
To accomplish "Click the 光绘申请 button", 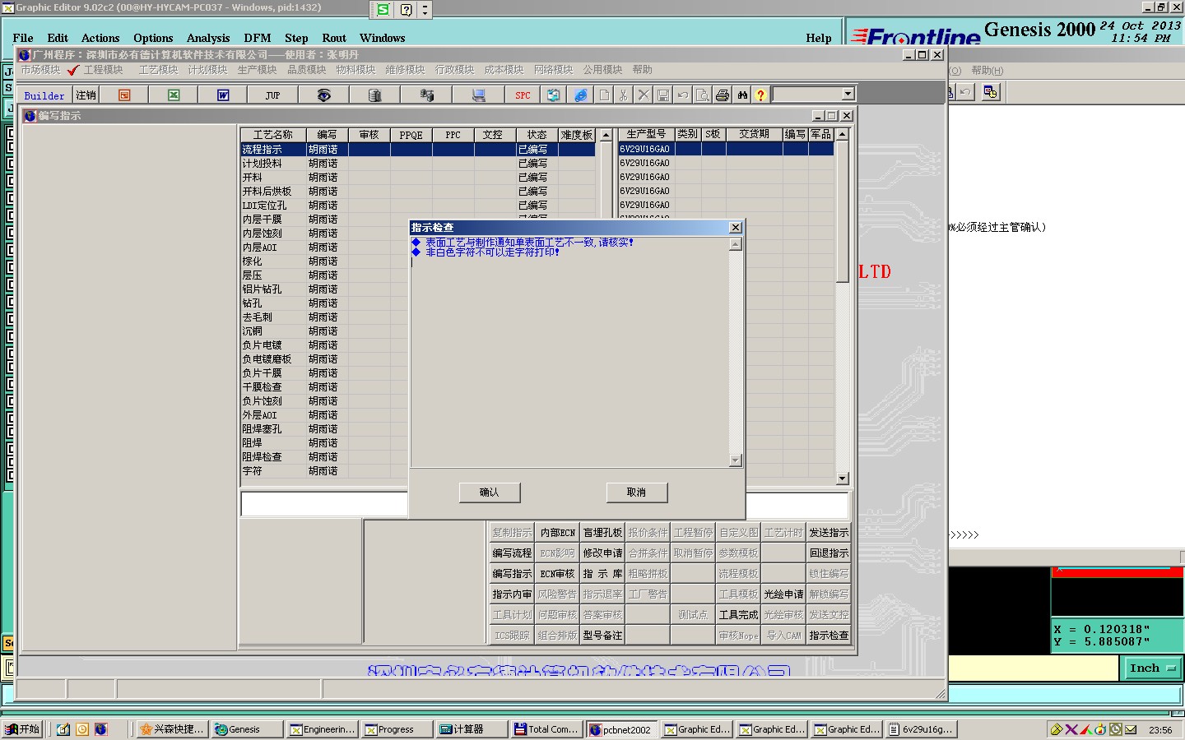I will 783,594.
